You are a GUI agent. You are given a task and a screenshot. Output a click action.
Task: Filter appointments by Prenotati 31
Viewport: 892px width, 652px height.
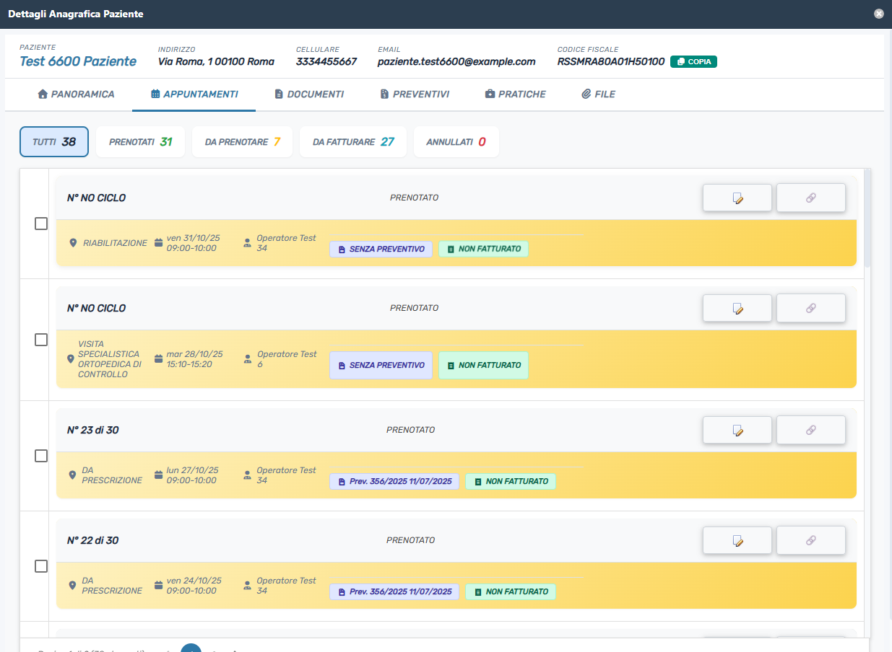tap(140, 142)
